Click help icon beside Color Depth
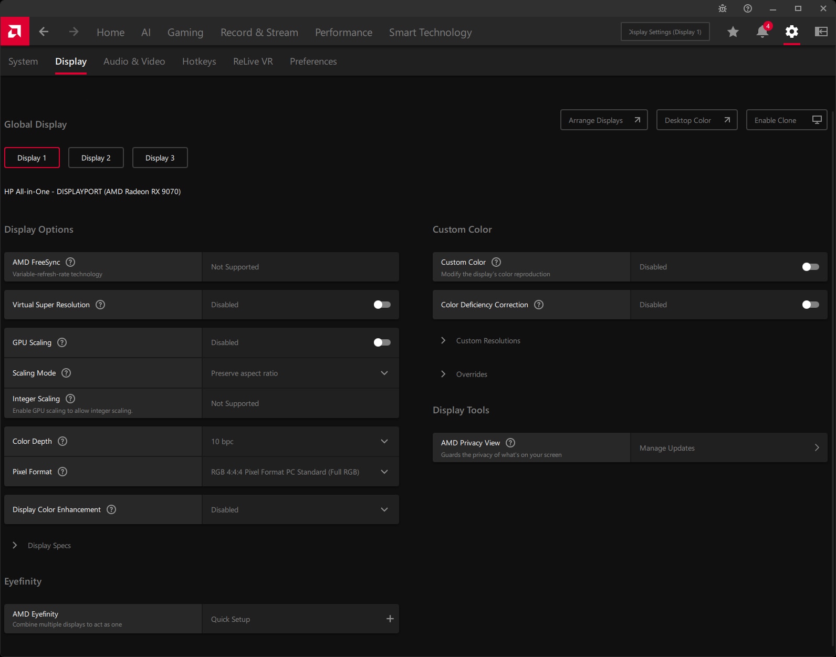Image resolution: width=836 pixels, height=657 pixels. (x=62, y=441)
